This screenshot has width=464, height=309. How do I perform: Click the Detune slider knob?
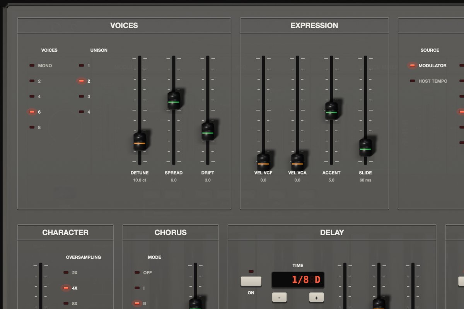pyautogui.click(x=140, y=142)
